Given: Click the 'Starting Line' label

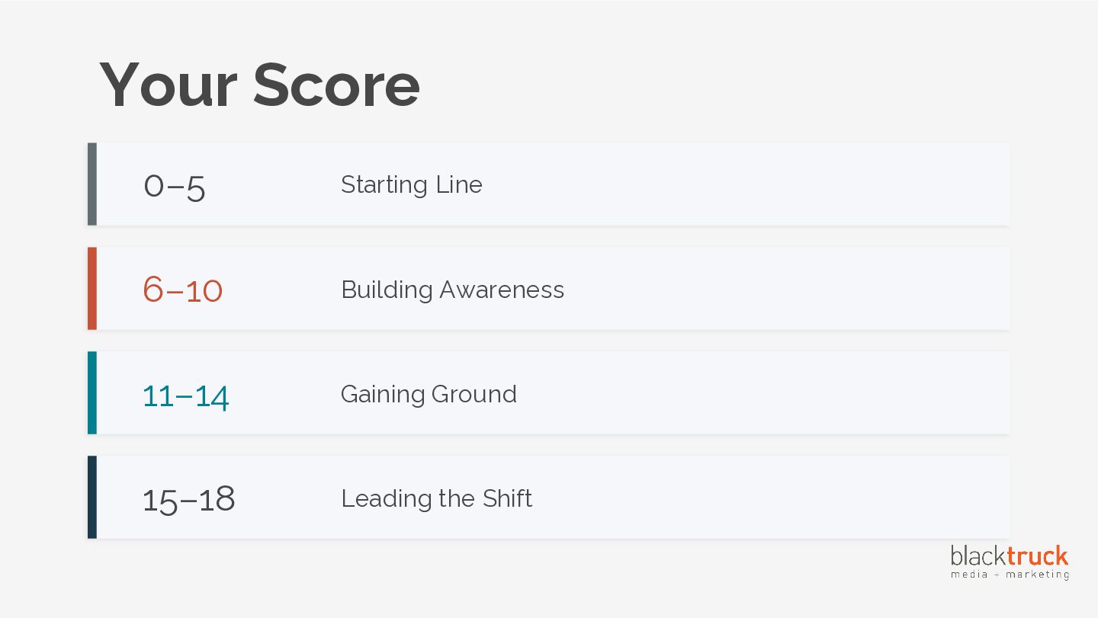Looking at the screenshot, I should (412, 184).
